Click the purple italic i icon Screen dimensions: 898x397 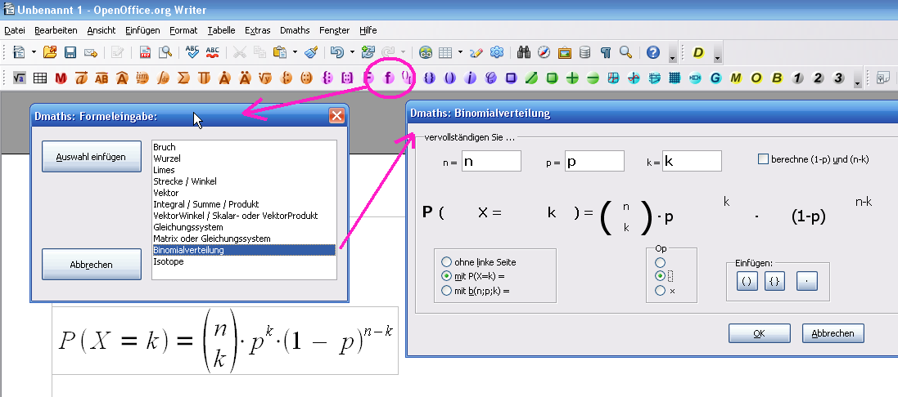click(470, 78)
